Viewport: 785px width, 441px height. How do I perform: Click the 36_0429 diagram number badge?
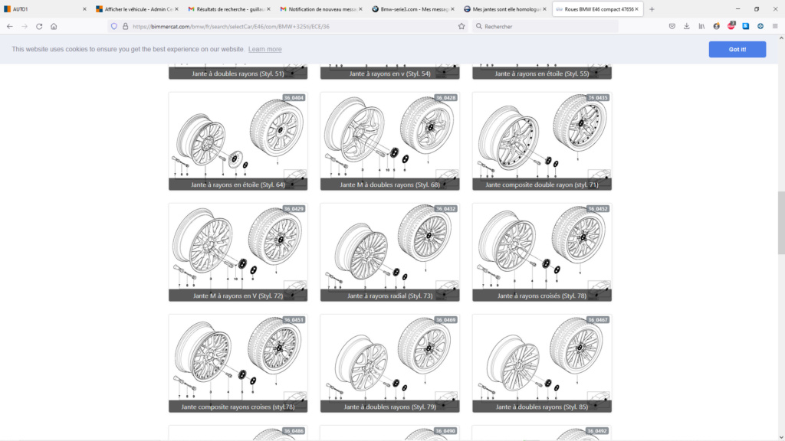[294, 208]
